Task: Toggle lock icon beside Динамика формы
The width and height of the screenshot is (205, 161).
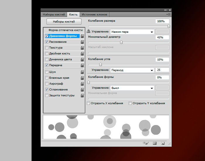Action: tap(82, 36)
